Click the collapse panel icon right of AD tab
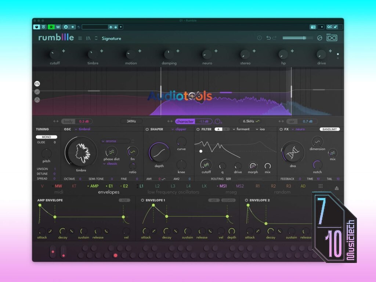The height and width of the screenshot is (282, 376). point(337,188)
